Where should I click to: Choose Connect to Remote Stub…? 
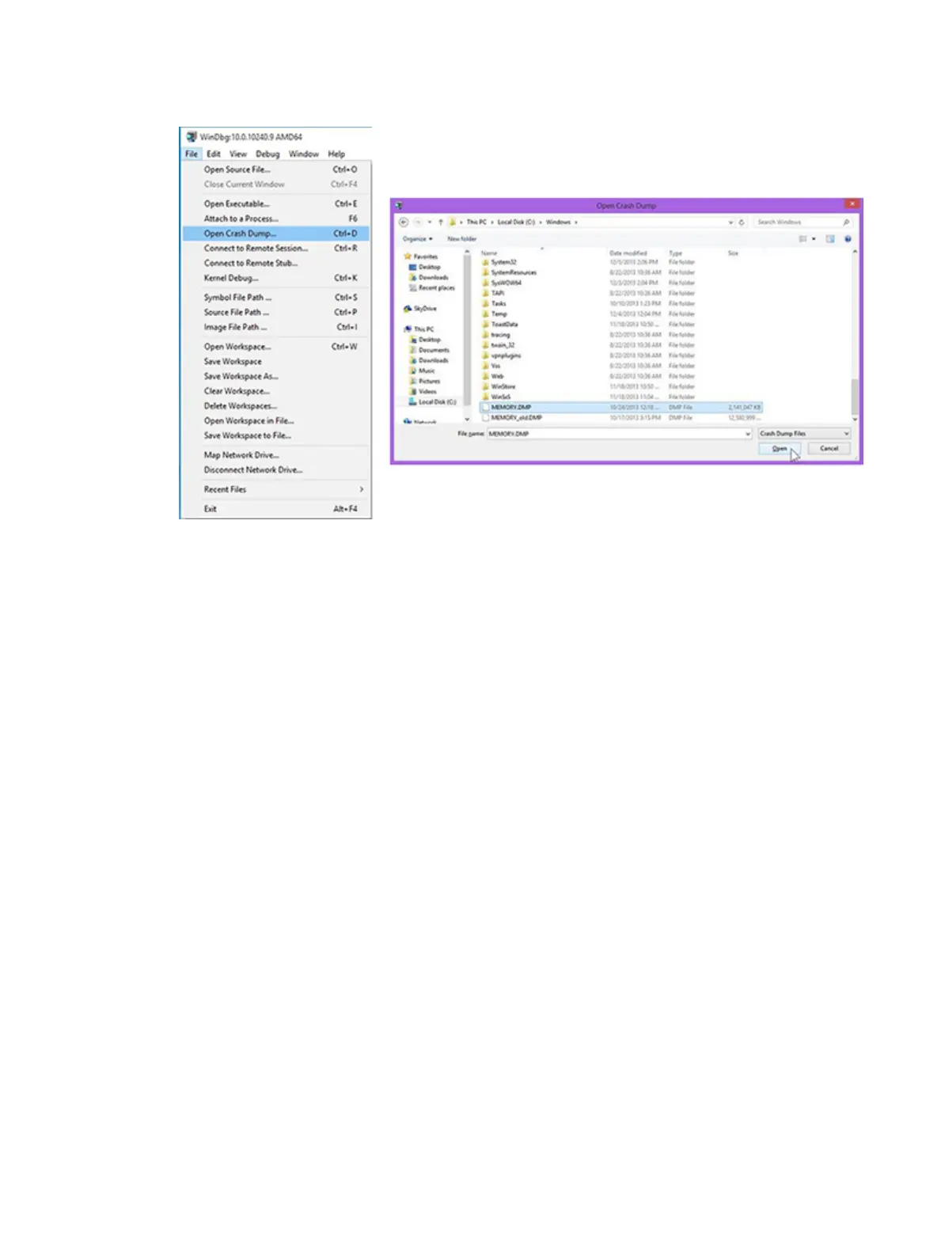[x=276, y=263]
